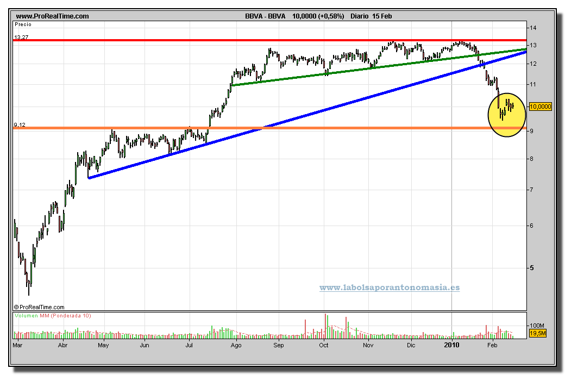
Task: Click the Jun month label on the time axis
Action: tap(145, 345)
